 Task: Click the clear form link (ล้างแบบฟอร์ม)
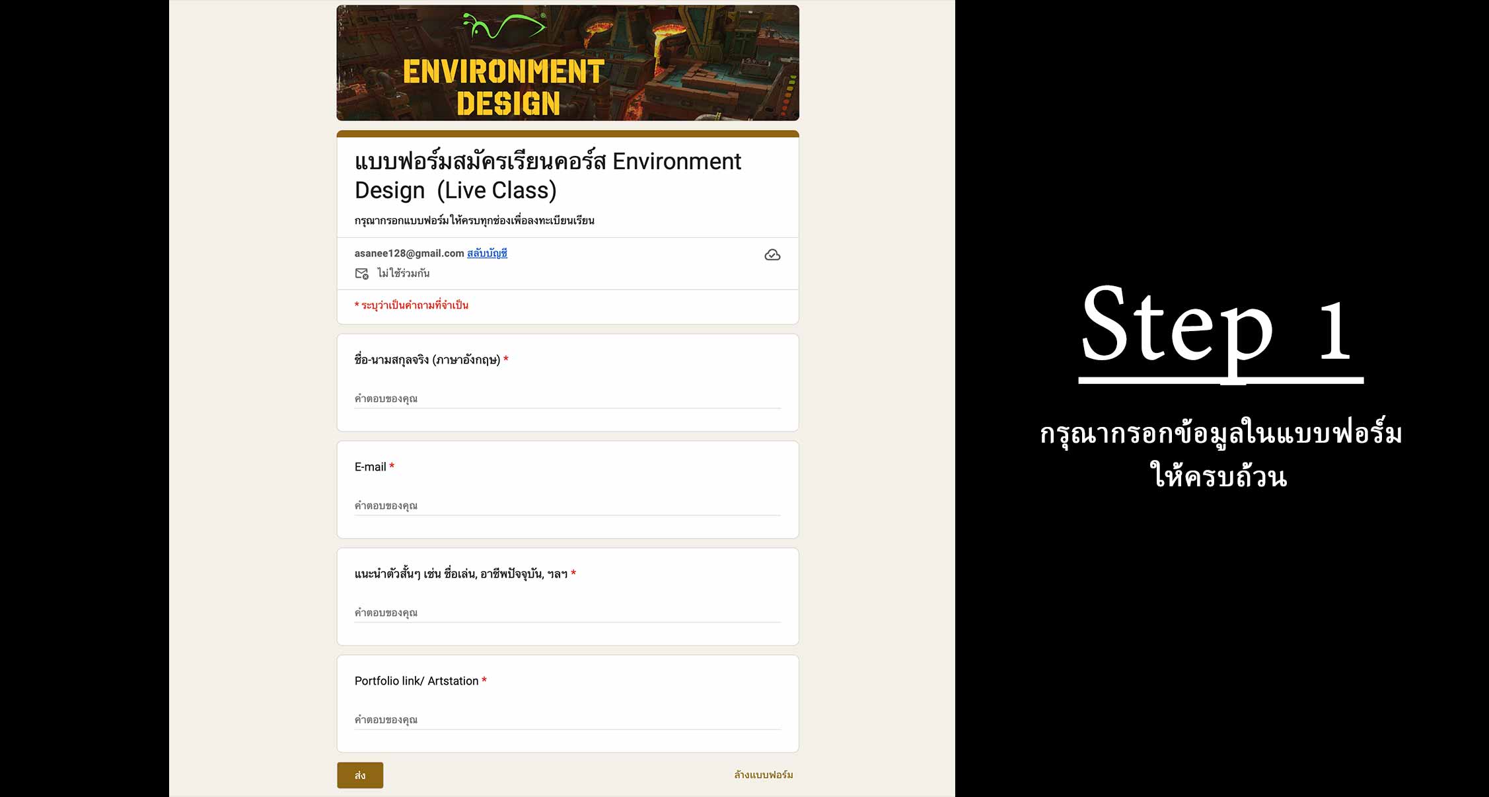pos(763,775)
